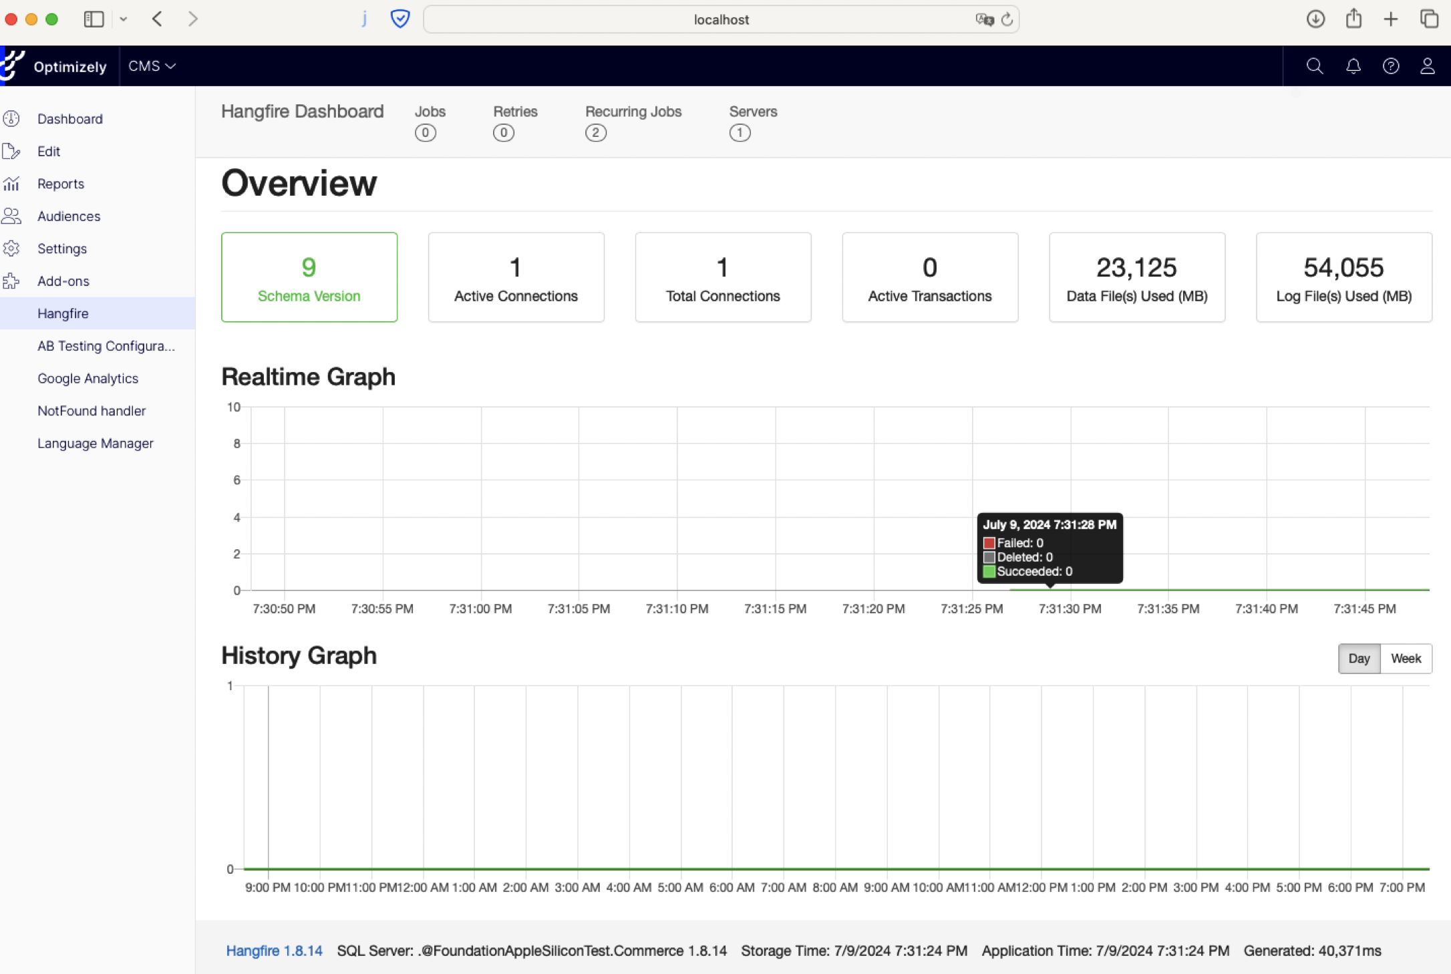Toggle the Safari sidebar icon
The image size is (1451, 974).
(94, 19)
